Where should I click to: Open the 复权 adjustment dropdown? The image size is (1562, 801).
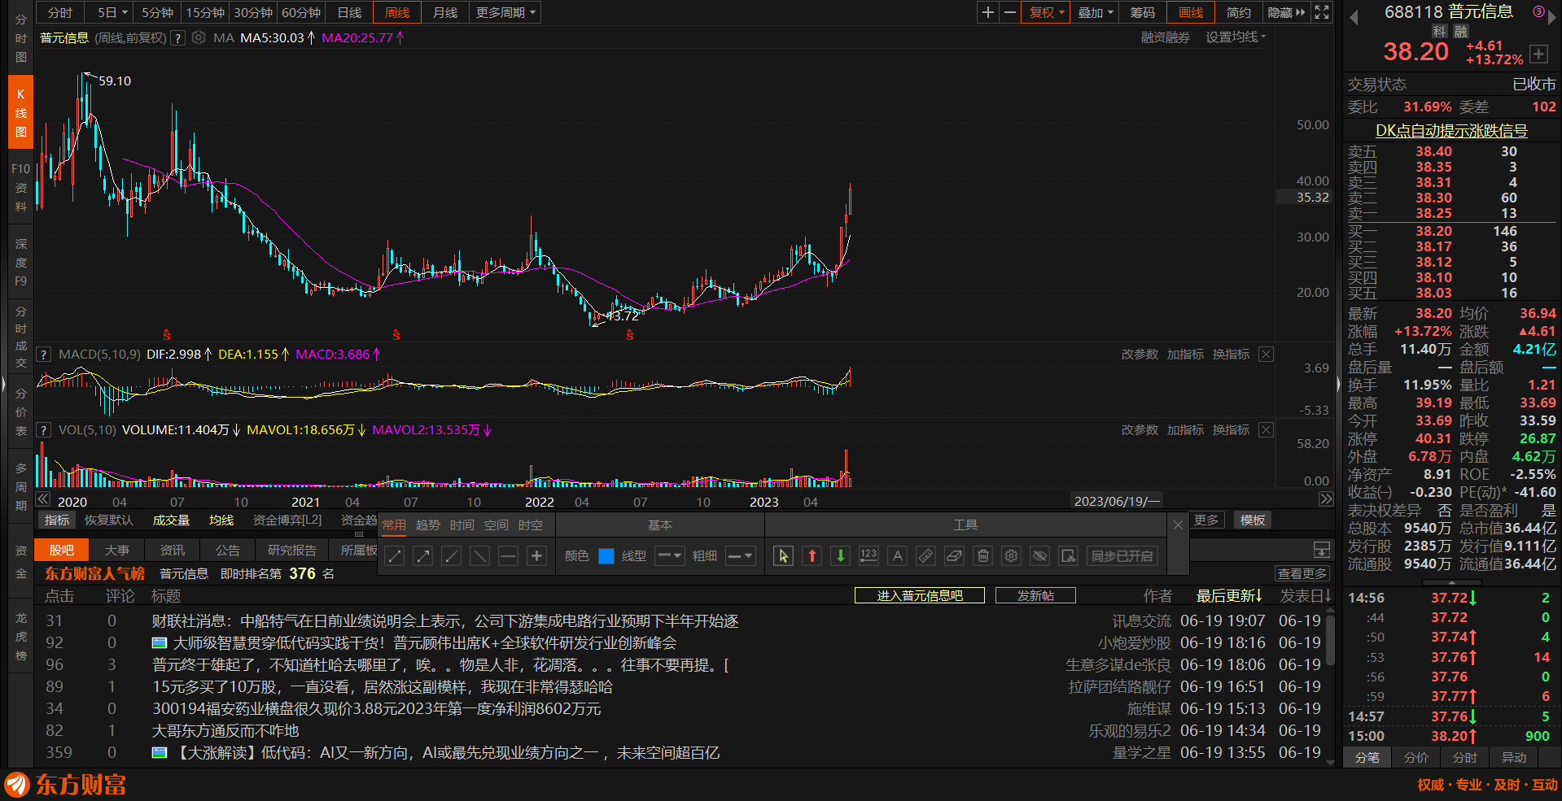[1047, 12]
